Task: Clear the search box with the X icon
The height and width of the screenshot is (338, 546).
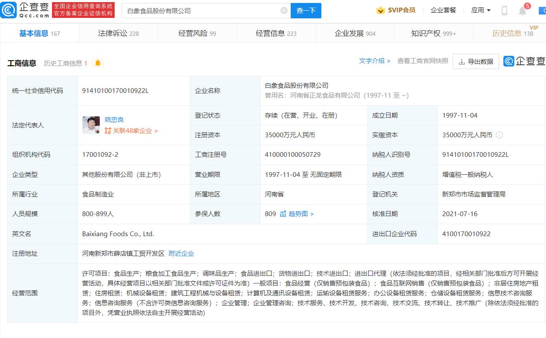Action: (284, 11)
